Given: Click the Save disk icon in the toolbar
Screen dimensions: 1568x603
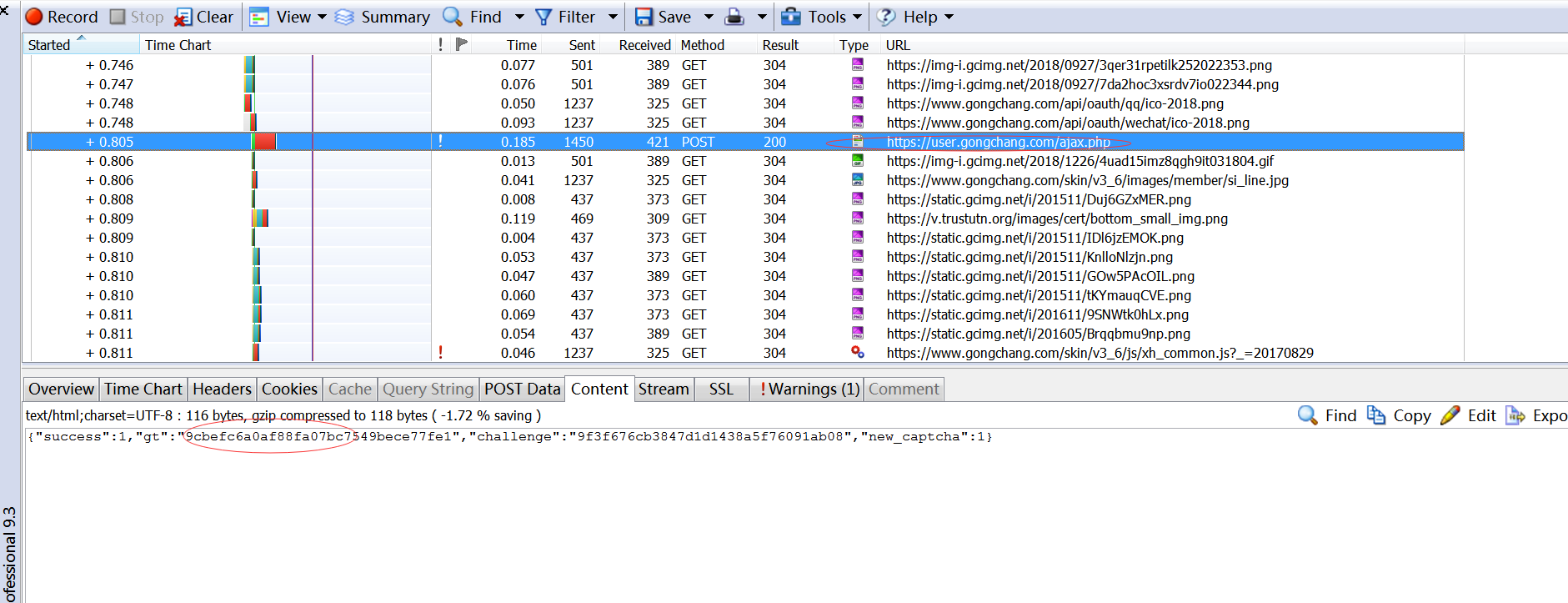Looking at the screenshot, I should point(644,17).
